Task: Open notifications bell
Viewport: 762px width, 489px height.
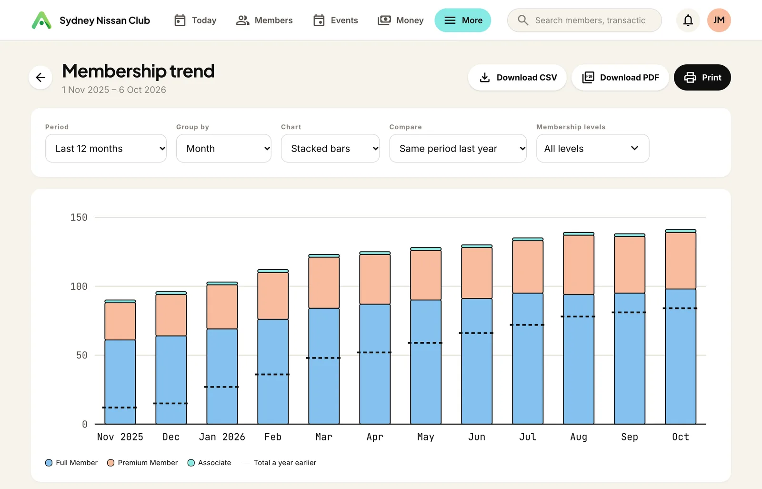Action: point(688,20)
